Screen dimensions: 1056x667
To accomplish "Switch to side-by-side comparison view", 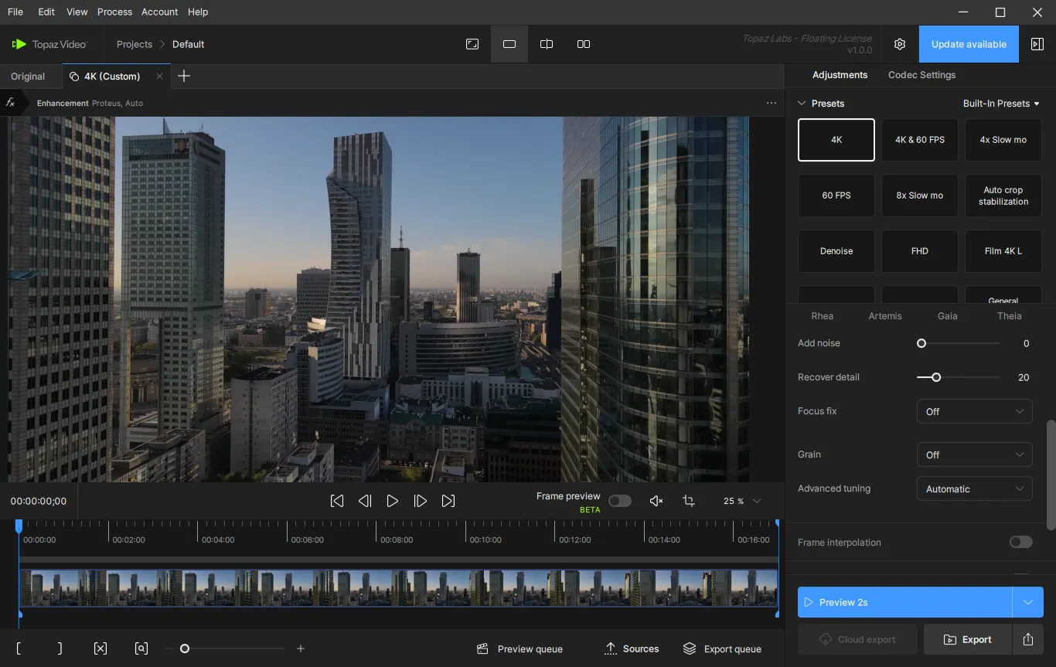I will click(584, 44).
